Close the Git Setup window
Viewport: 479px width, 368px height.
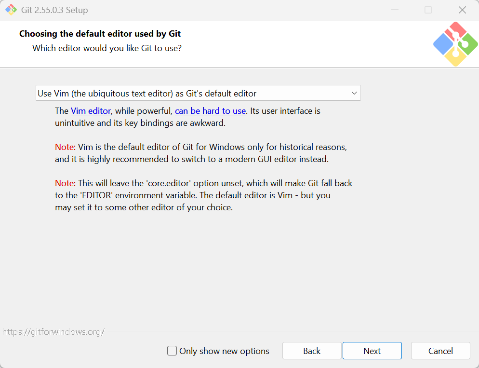tap(462, 10)
